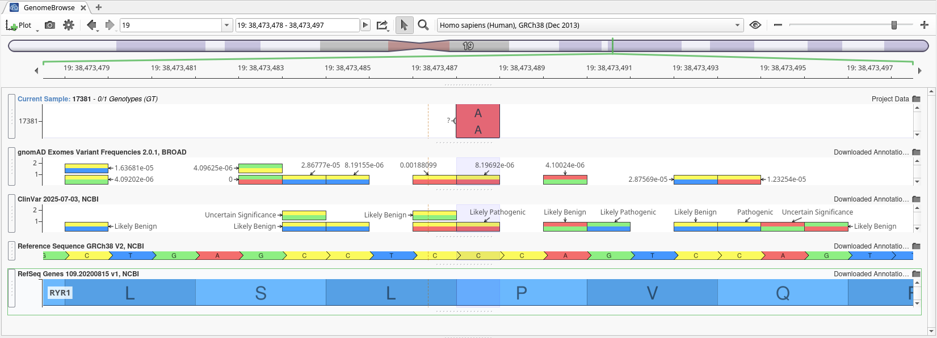The width and height of the screenshot is (937, 338).
Task: Grab the RefSeq Genes track drag handle
Action: click(x=11, y=288)
